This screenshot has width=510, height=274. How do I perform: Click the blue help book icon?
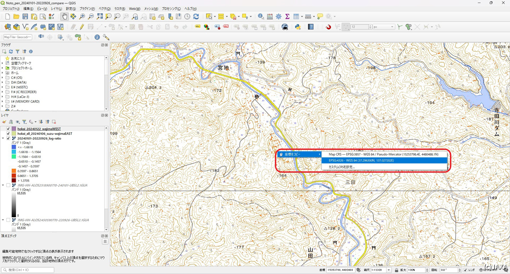click(x=311, y=27)
